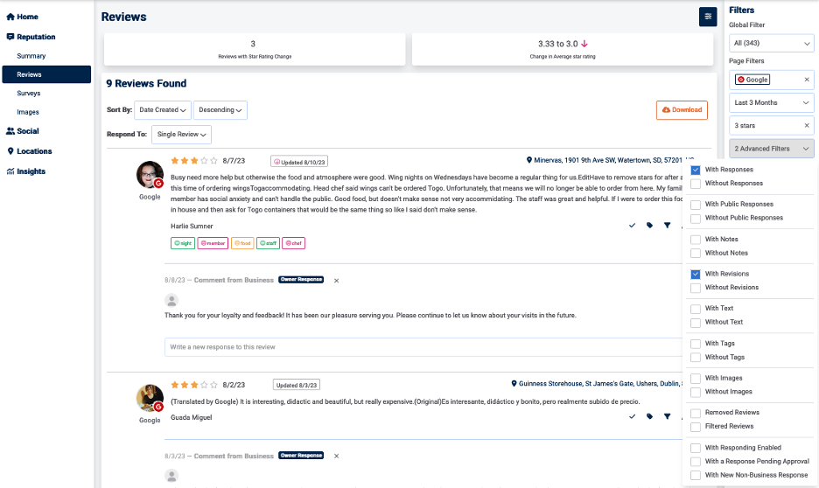Image resolution: width=819 pixels, height=488 pixels.
Task: Click the Updated 8/10/23 badge
Action: click(x=299, y=162)
